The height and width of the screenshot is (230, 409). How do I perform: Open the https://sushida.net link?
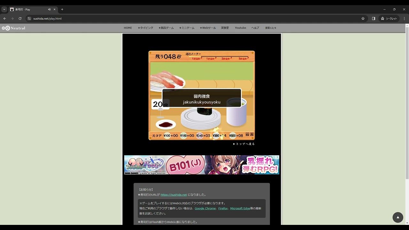(x=174, y=195)
